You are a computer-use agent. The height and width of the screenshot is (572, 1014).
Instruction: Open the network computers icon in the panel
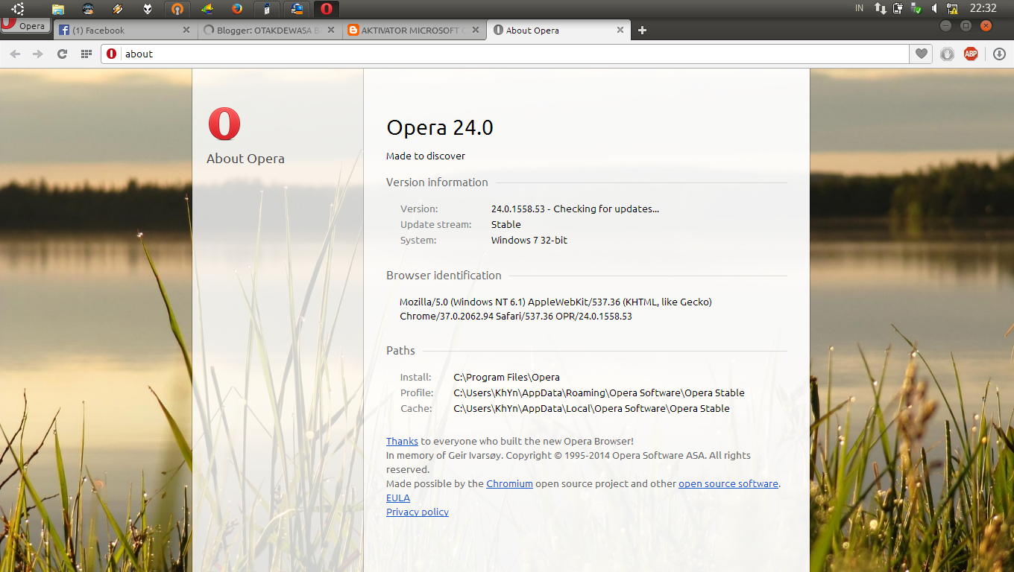coord(297,9)
